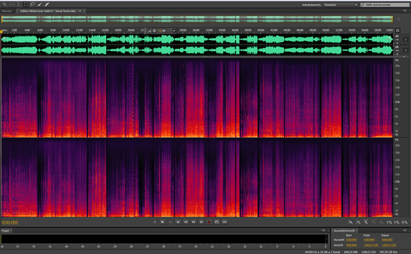This screenshot has width=411, height=254.
Task: Toggle left channel enable button
Action: [x=405, y=40]
